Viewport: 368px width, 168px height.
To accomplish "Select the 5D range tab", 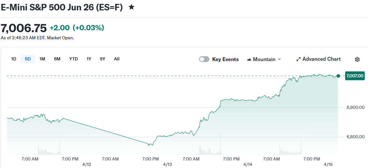I will click(28, 59).
